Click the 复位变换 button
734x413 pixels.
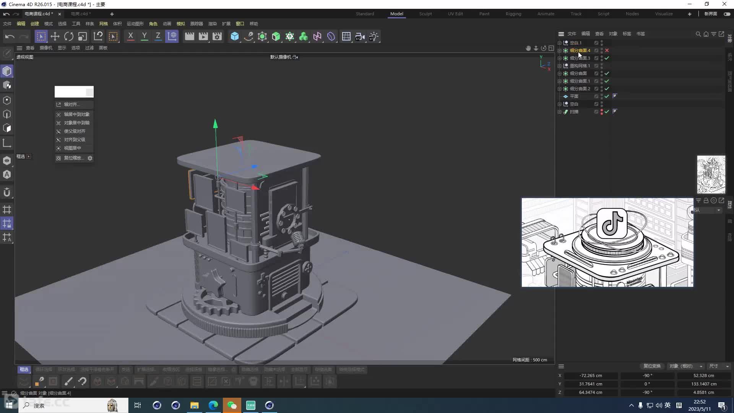[x=652, y=366]
